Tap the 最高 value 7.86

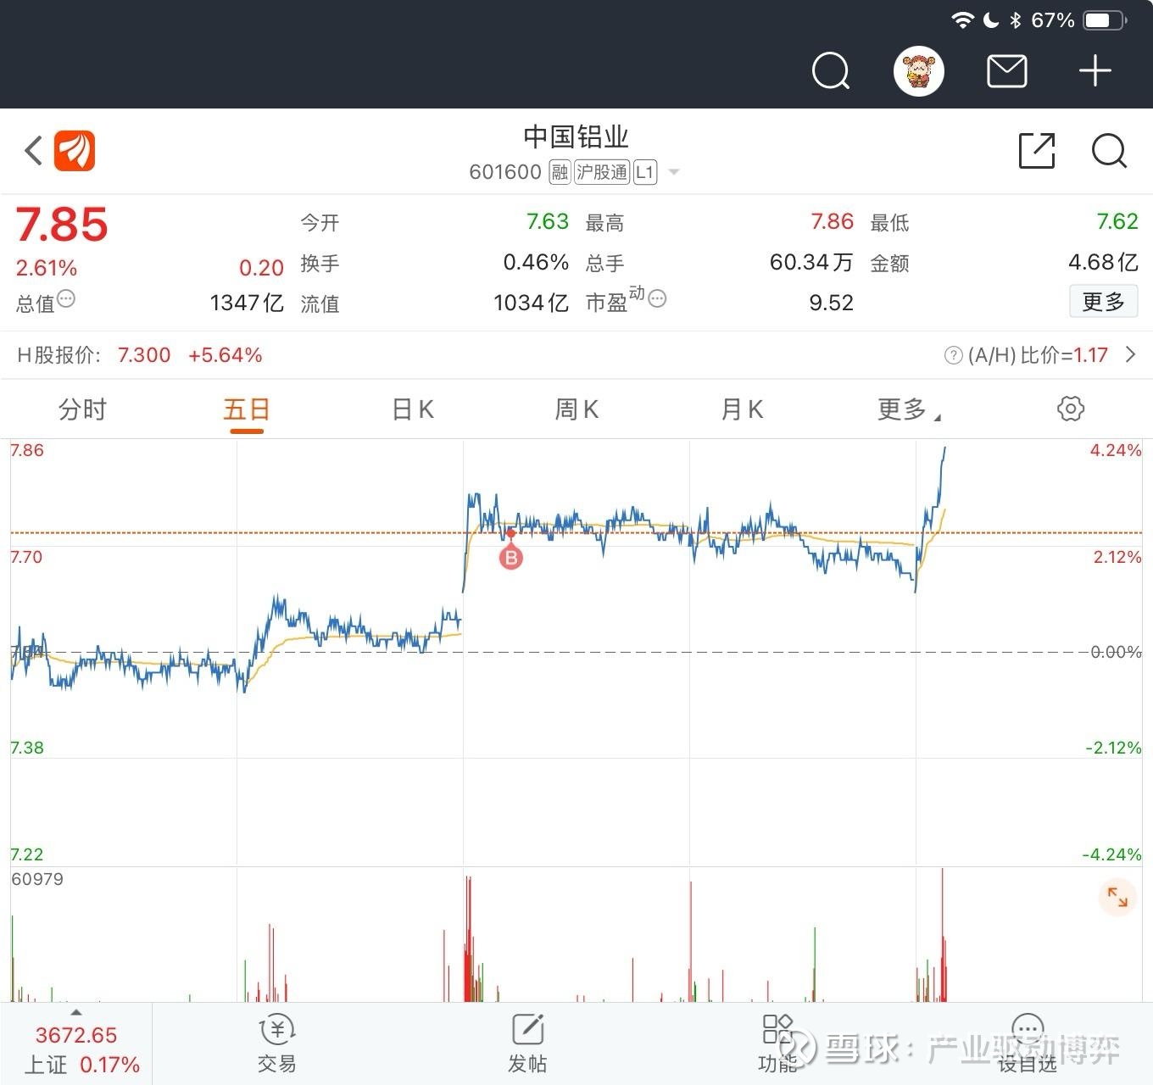[x=832, y=222]
